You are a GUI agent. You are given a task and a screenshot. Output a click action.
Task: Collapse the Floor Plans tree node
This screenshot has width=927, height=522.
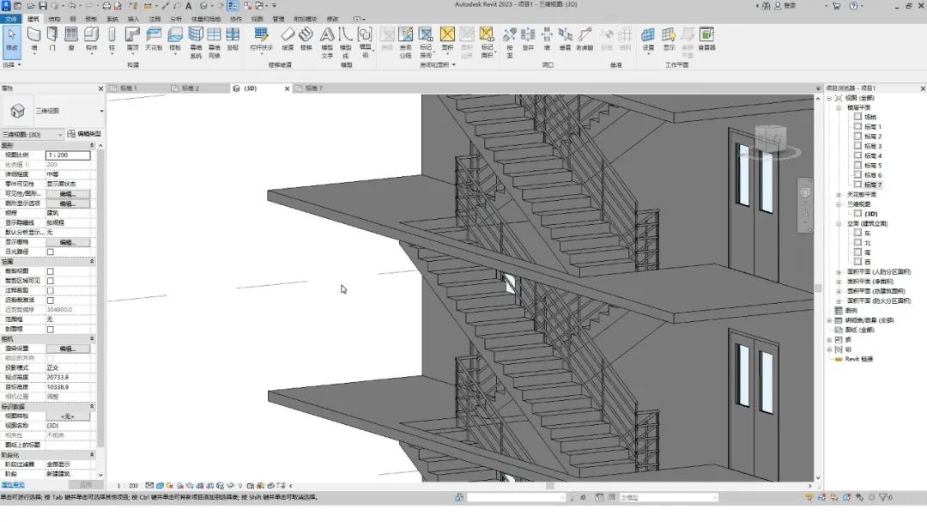coord(839,107)
